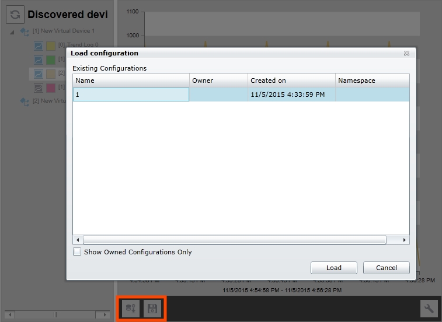Viewport: 442px width, 322px height.
Task: Sort by the Name column header
Action: [x=131, y=80]
